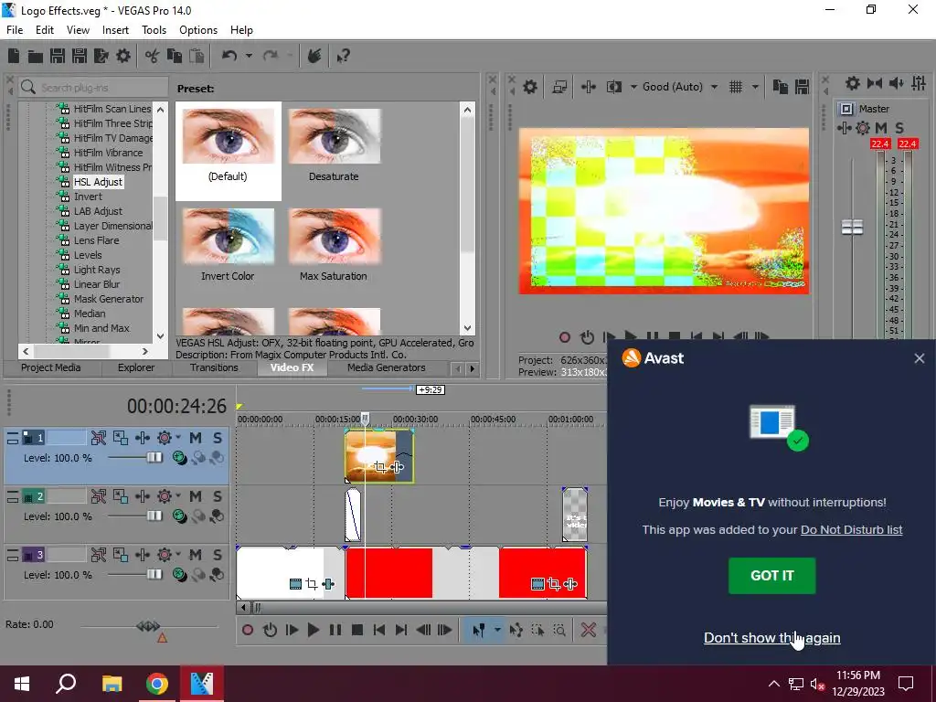Screen dimensions: 936x702
Task: Click the preview on external monitor icon
Action: coord(559,87)
